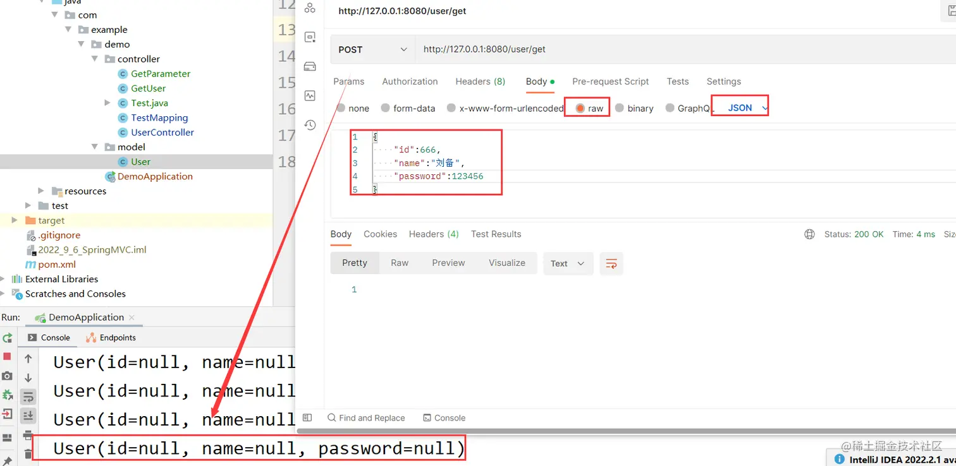Open Postman History sidebar icon
956x466 pixels.
[x=310, y=125]
